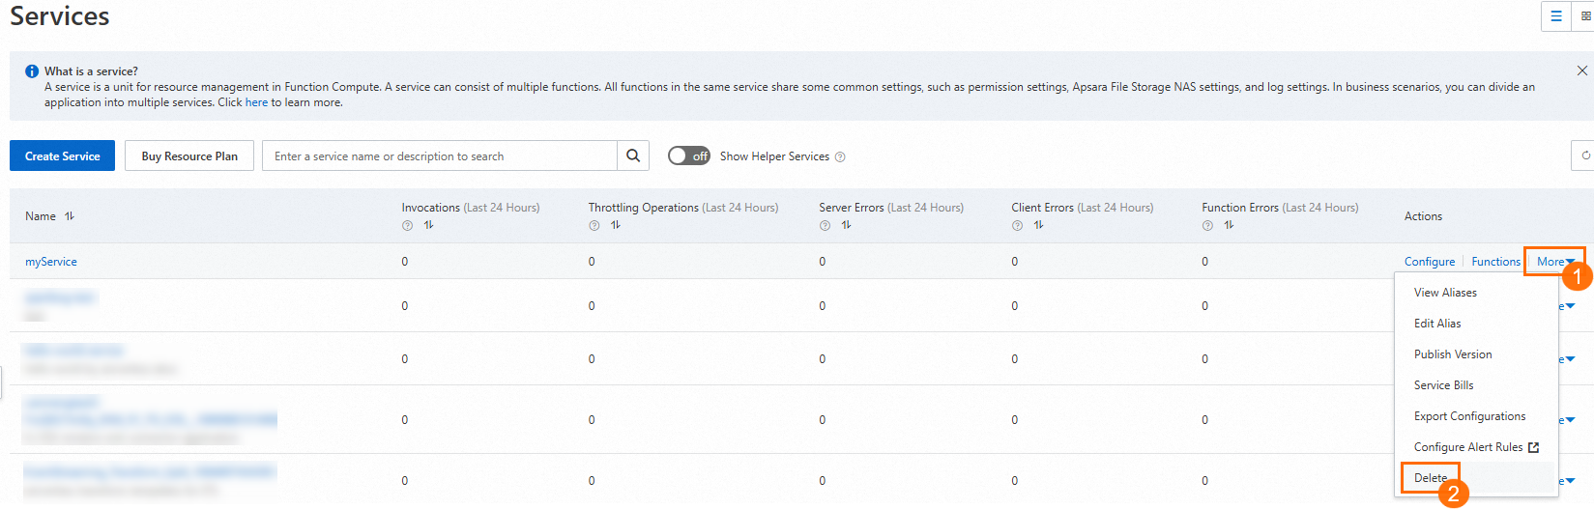Open the myService link
Screen dimensions: 1594x509
(51, 262)
